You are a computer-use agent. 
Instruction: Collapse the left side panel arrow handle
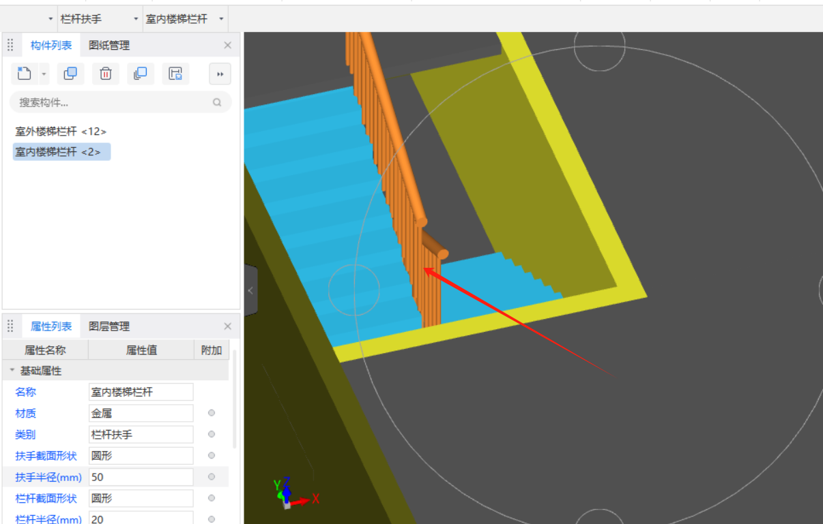click(250, 291)
